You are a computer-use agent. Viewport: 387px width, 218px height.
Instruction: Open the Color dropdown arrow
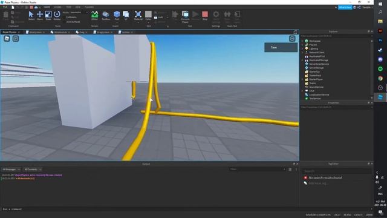[148, 23]
